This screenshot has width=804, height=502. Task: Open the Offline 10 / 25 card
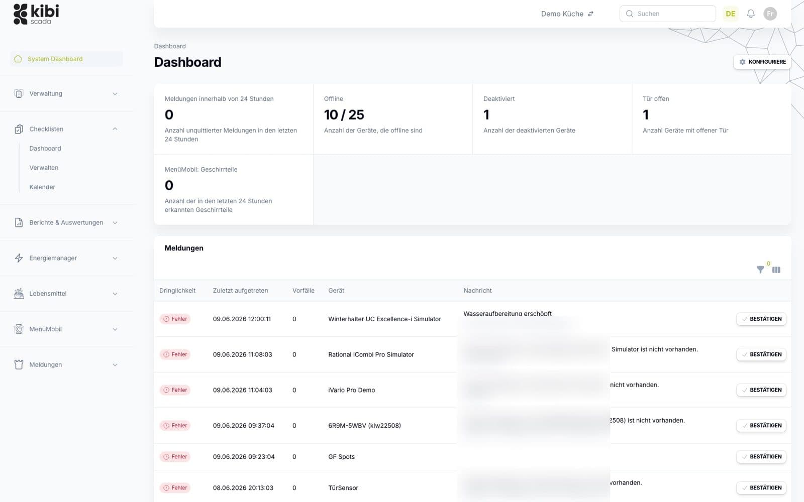coord(393,119)
